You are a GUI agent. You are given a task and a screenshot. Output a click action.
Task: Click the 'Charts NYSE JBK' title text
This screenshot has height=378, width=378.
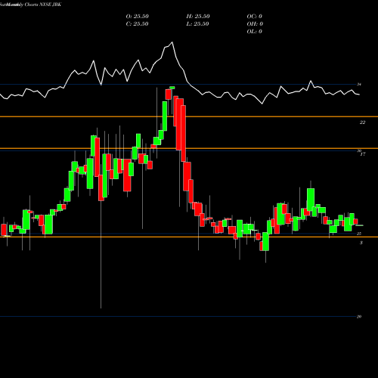click(x=43, y=5)
